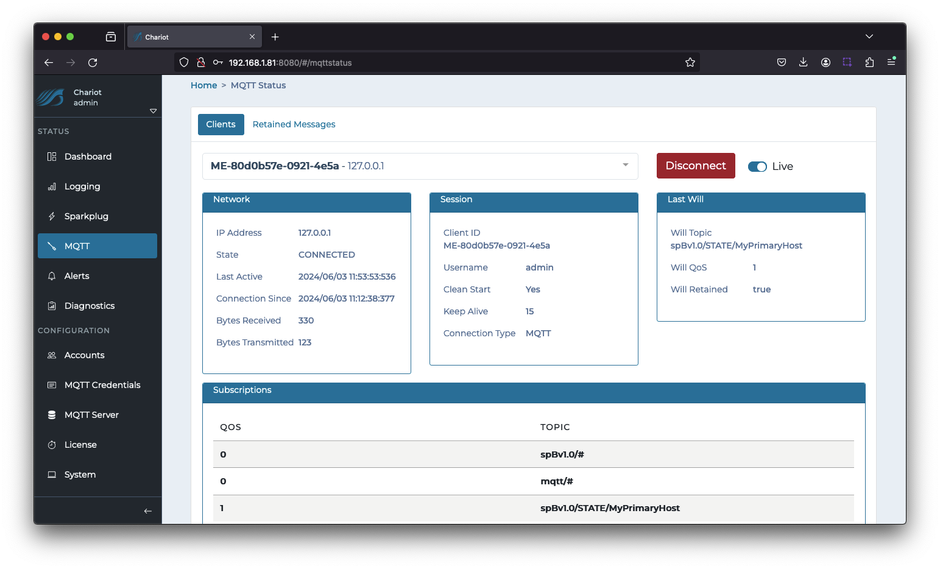
Task: Go to Accounts configuration
Action: click(97, 355)
